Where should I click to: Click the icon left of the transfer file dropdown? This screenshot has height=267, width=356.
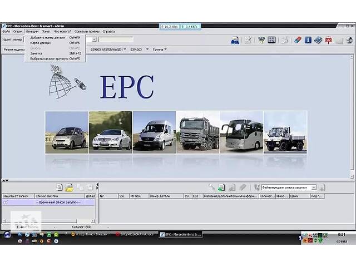(257, 187)
